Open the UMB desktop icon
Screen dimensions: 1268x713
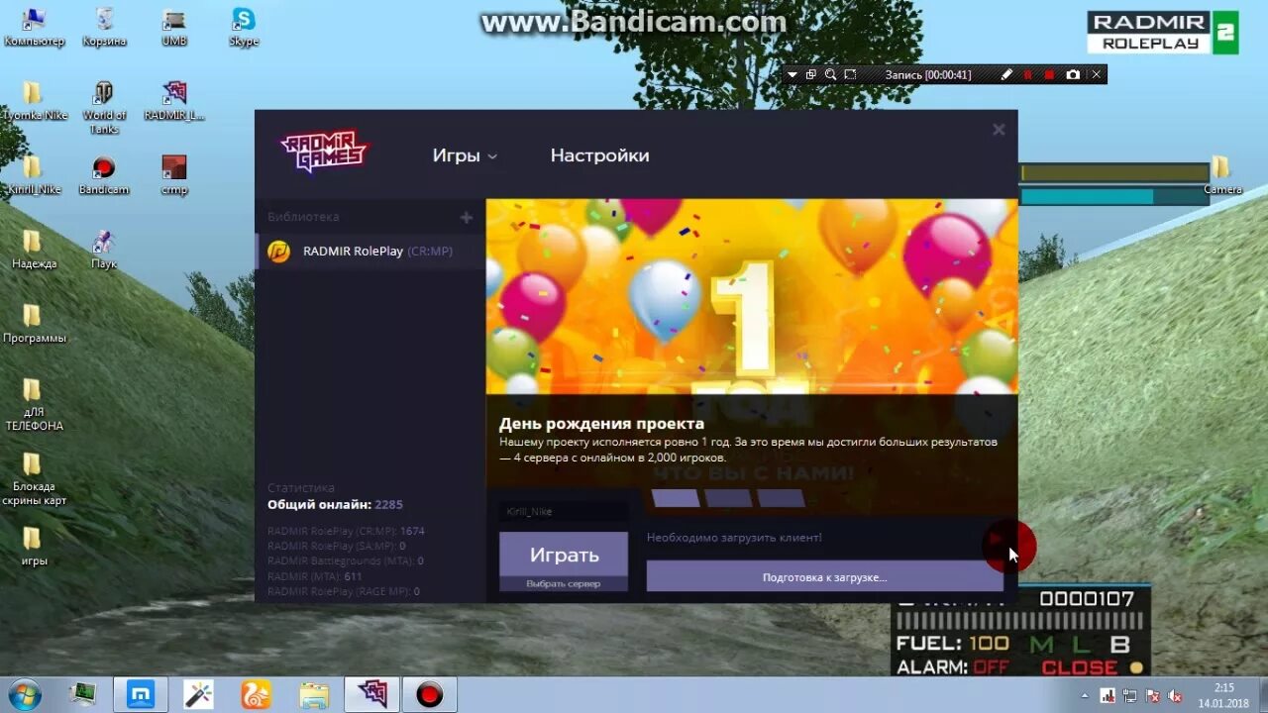coord(174,27)
